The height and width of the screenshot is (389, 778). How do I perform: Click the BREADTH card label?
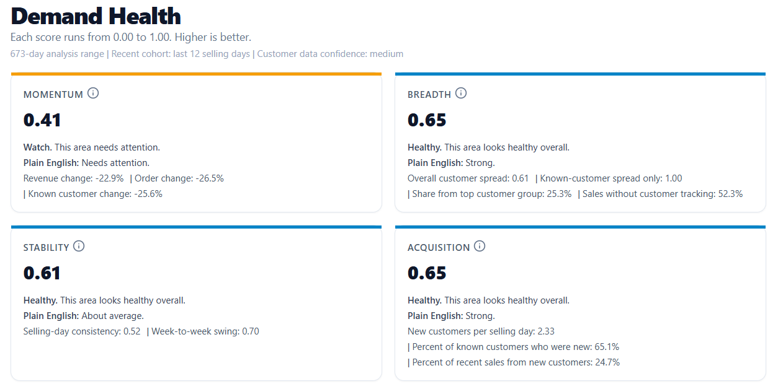pyautogui.click(x=429, y=95)
